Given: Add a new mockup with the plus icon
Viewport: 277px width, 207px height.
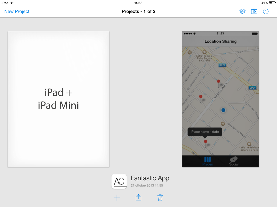Looking at the screenshot, I should click(x=117, y=198).
